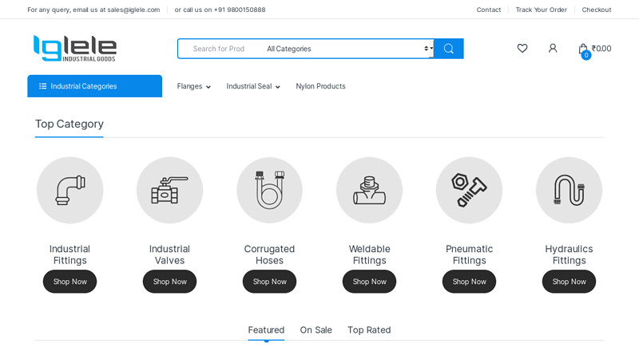Image resolution: width=639 pixels, height=359 pixels.
Task: Open the wishlist heart icon
Action: [522, 49]
